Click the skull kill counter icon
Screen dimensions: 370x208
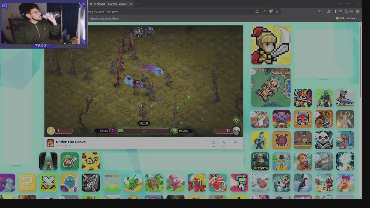pyautogui.click(x=236, y=131)
